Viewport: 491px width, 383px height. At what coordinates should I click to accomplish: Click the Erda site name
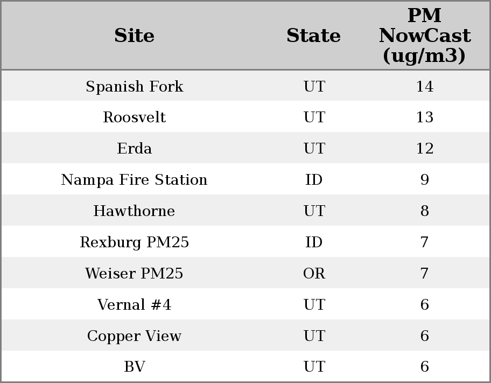click(x=134, y=149)
